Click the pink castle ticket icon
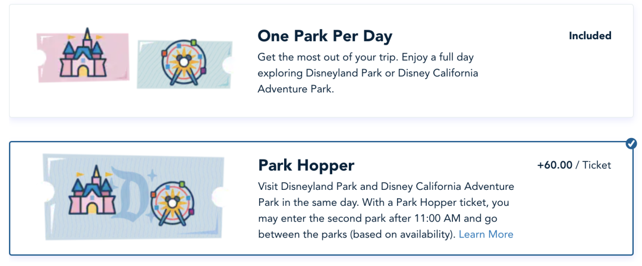 83,57
